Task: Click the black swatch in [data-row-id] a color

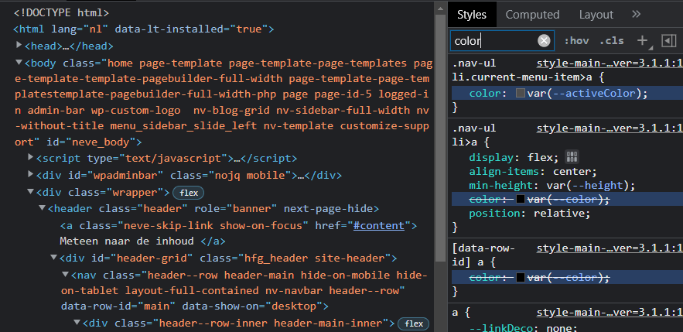Action: (521, 278)
